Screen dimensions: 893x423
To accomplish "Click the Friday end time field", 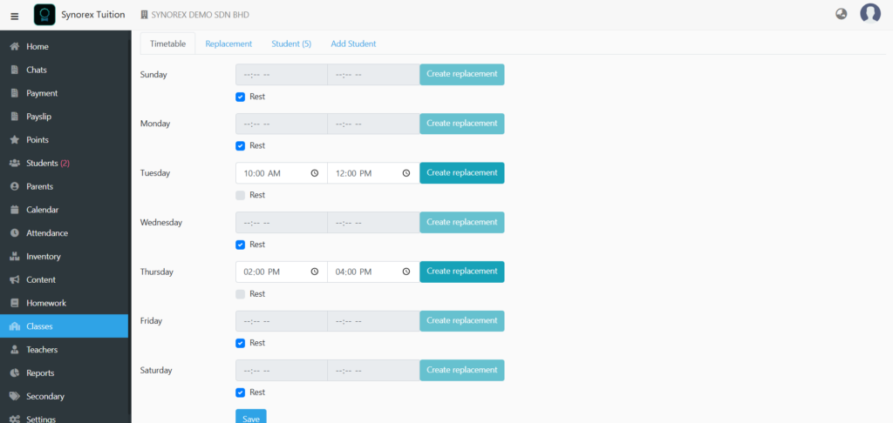I will point(373,320).
